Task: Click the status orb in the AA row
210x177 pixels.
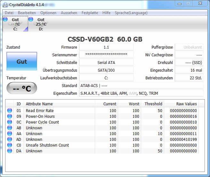Action: click(x=10, y=133)
